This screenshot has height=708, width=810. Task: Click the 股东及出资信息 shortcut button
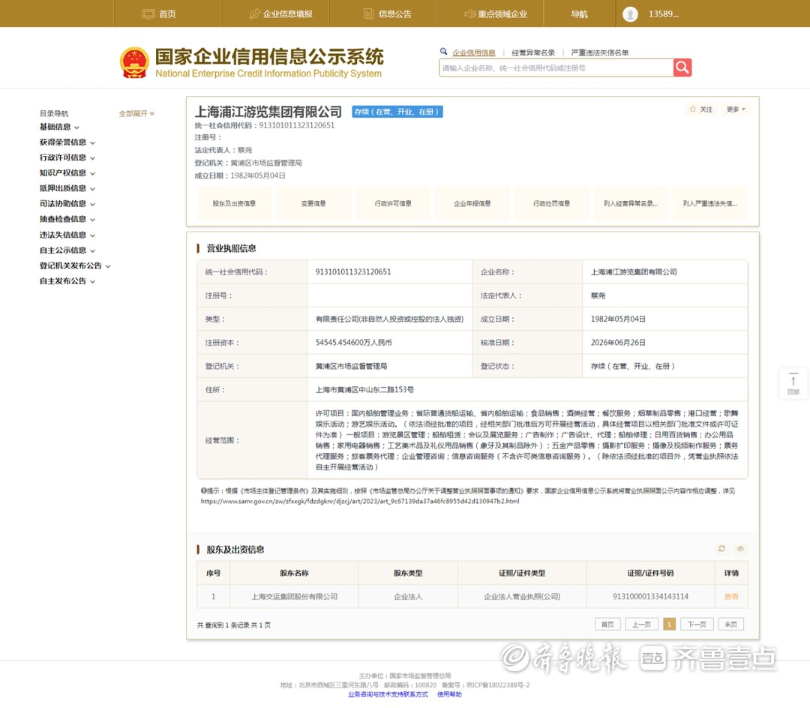[234, 203]
